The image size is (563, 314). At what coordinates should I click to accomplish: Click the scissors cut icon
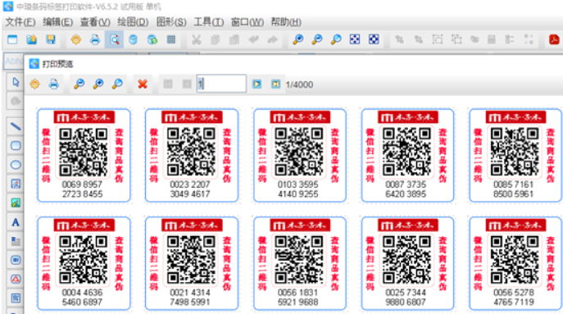coord(196,39)
